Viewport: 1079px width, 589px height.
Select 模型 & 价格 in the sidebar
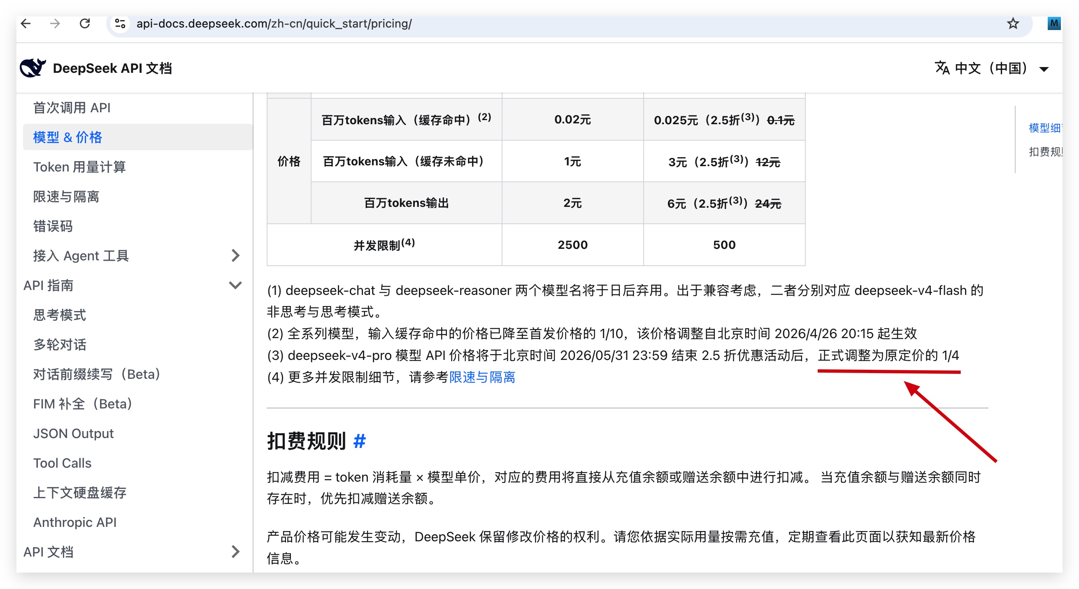(138, 137)
